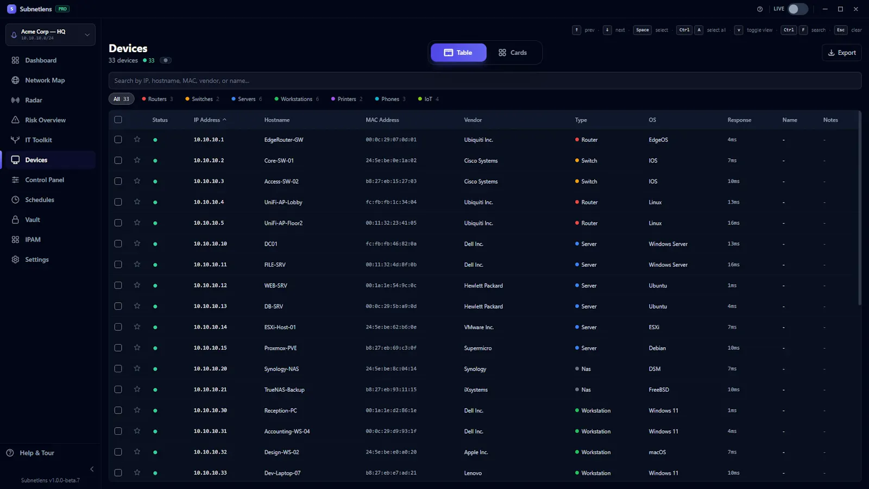Open IPAM in the sidebar
The width and height of the screenshot is (869, 489).
point(50,240)
